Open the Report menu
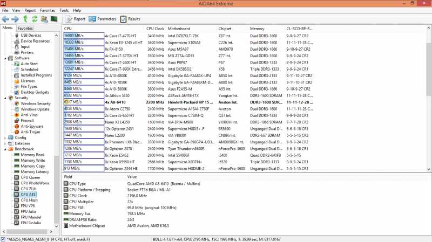 (x=30, y=10)
